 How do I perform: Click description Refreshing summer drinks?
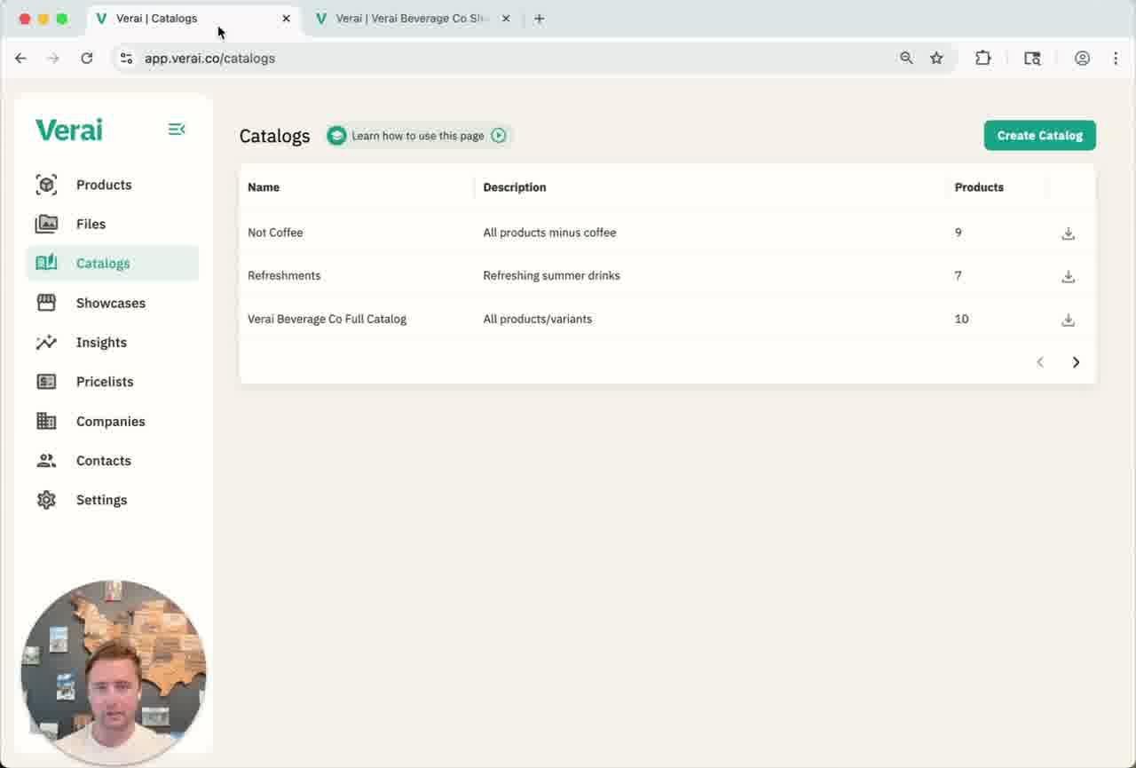tap(551, 275)
